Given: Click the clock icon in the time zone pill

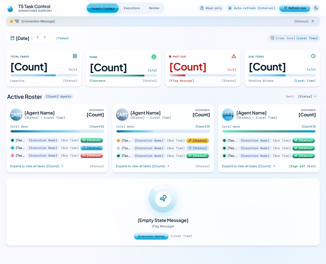Looking at the screenshot, I should pos(273,38).
